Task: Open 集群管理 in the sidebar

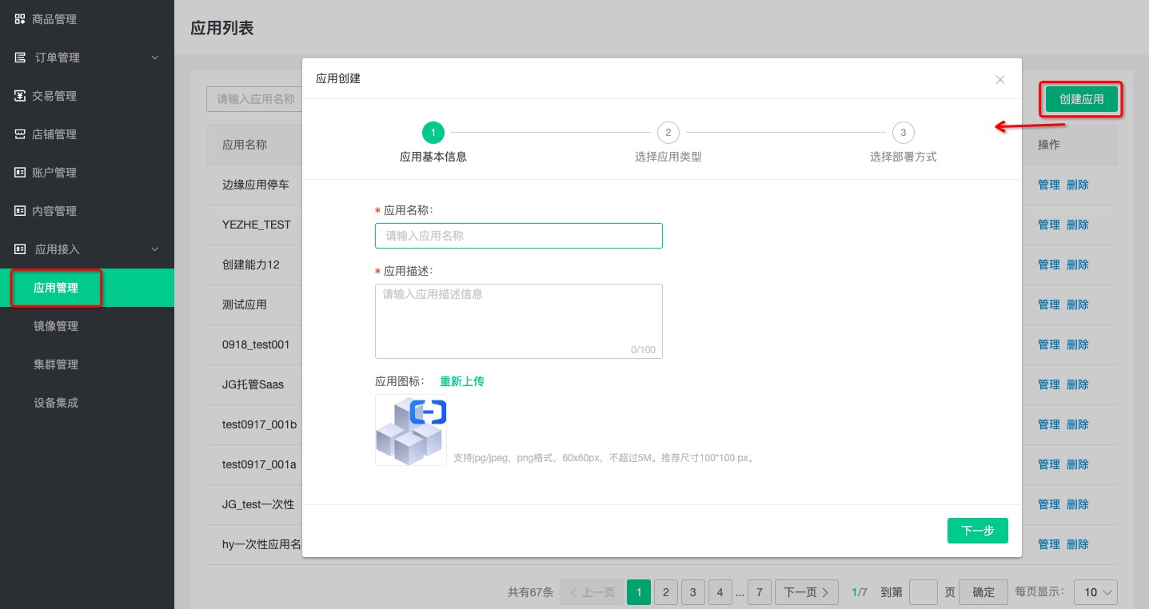Action: tap(56, 364)
